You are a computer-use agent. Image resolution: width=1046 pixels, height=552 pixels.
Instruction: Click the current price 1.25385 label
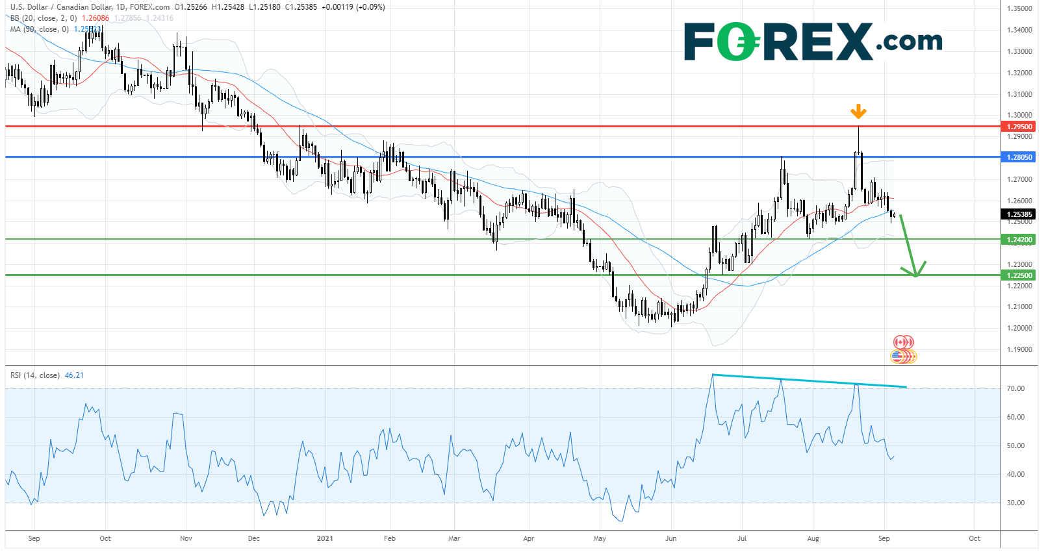1019,214
